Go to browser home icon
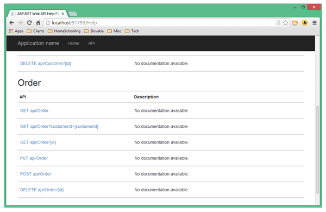 (38, 23)
